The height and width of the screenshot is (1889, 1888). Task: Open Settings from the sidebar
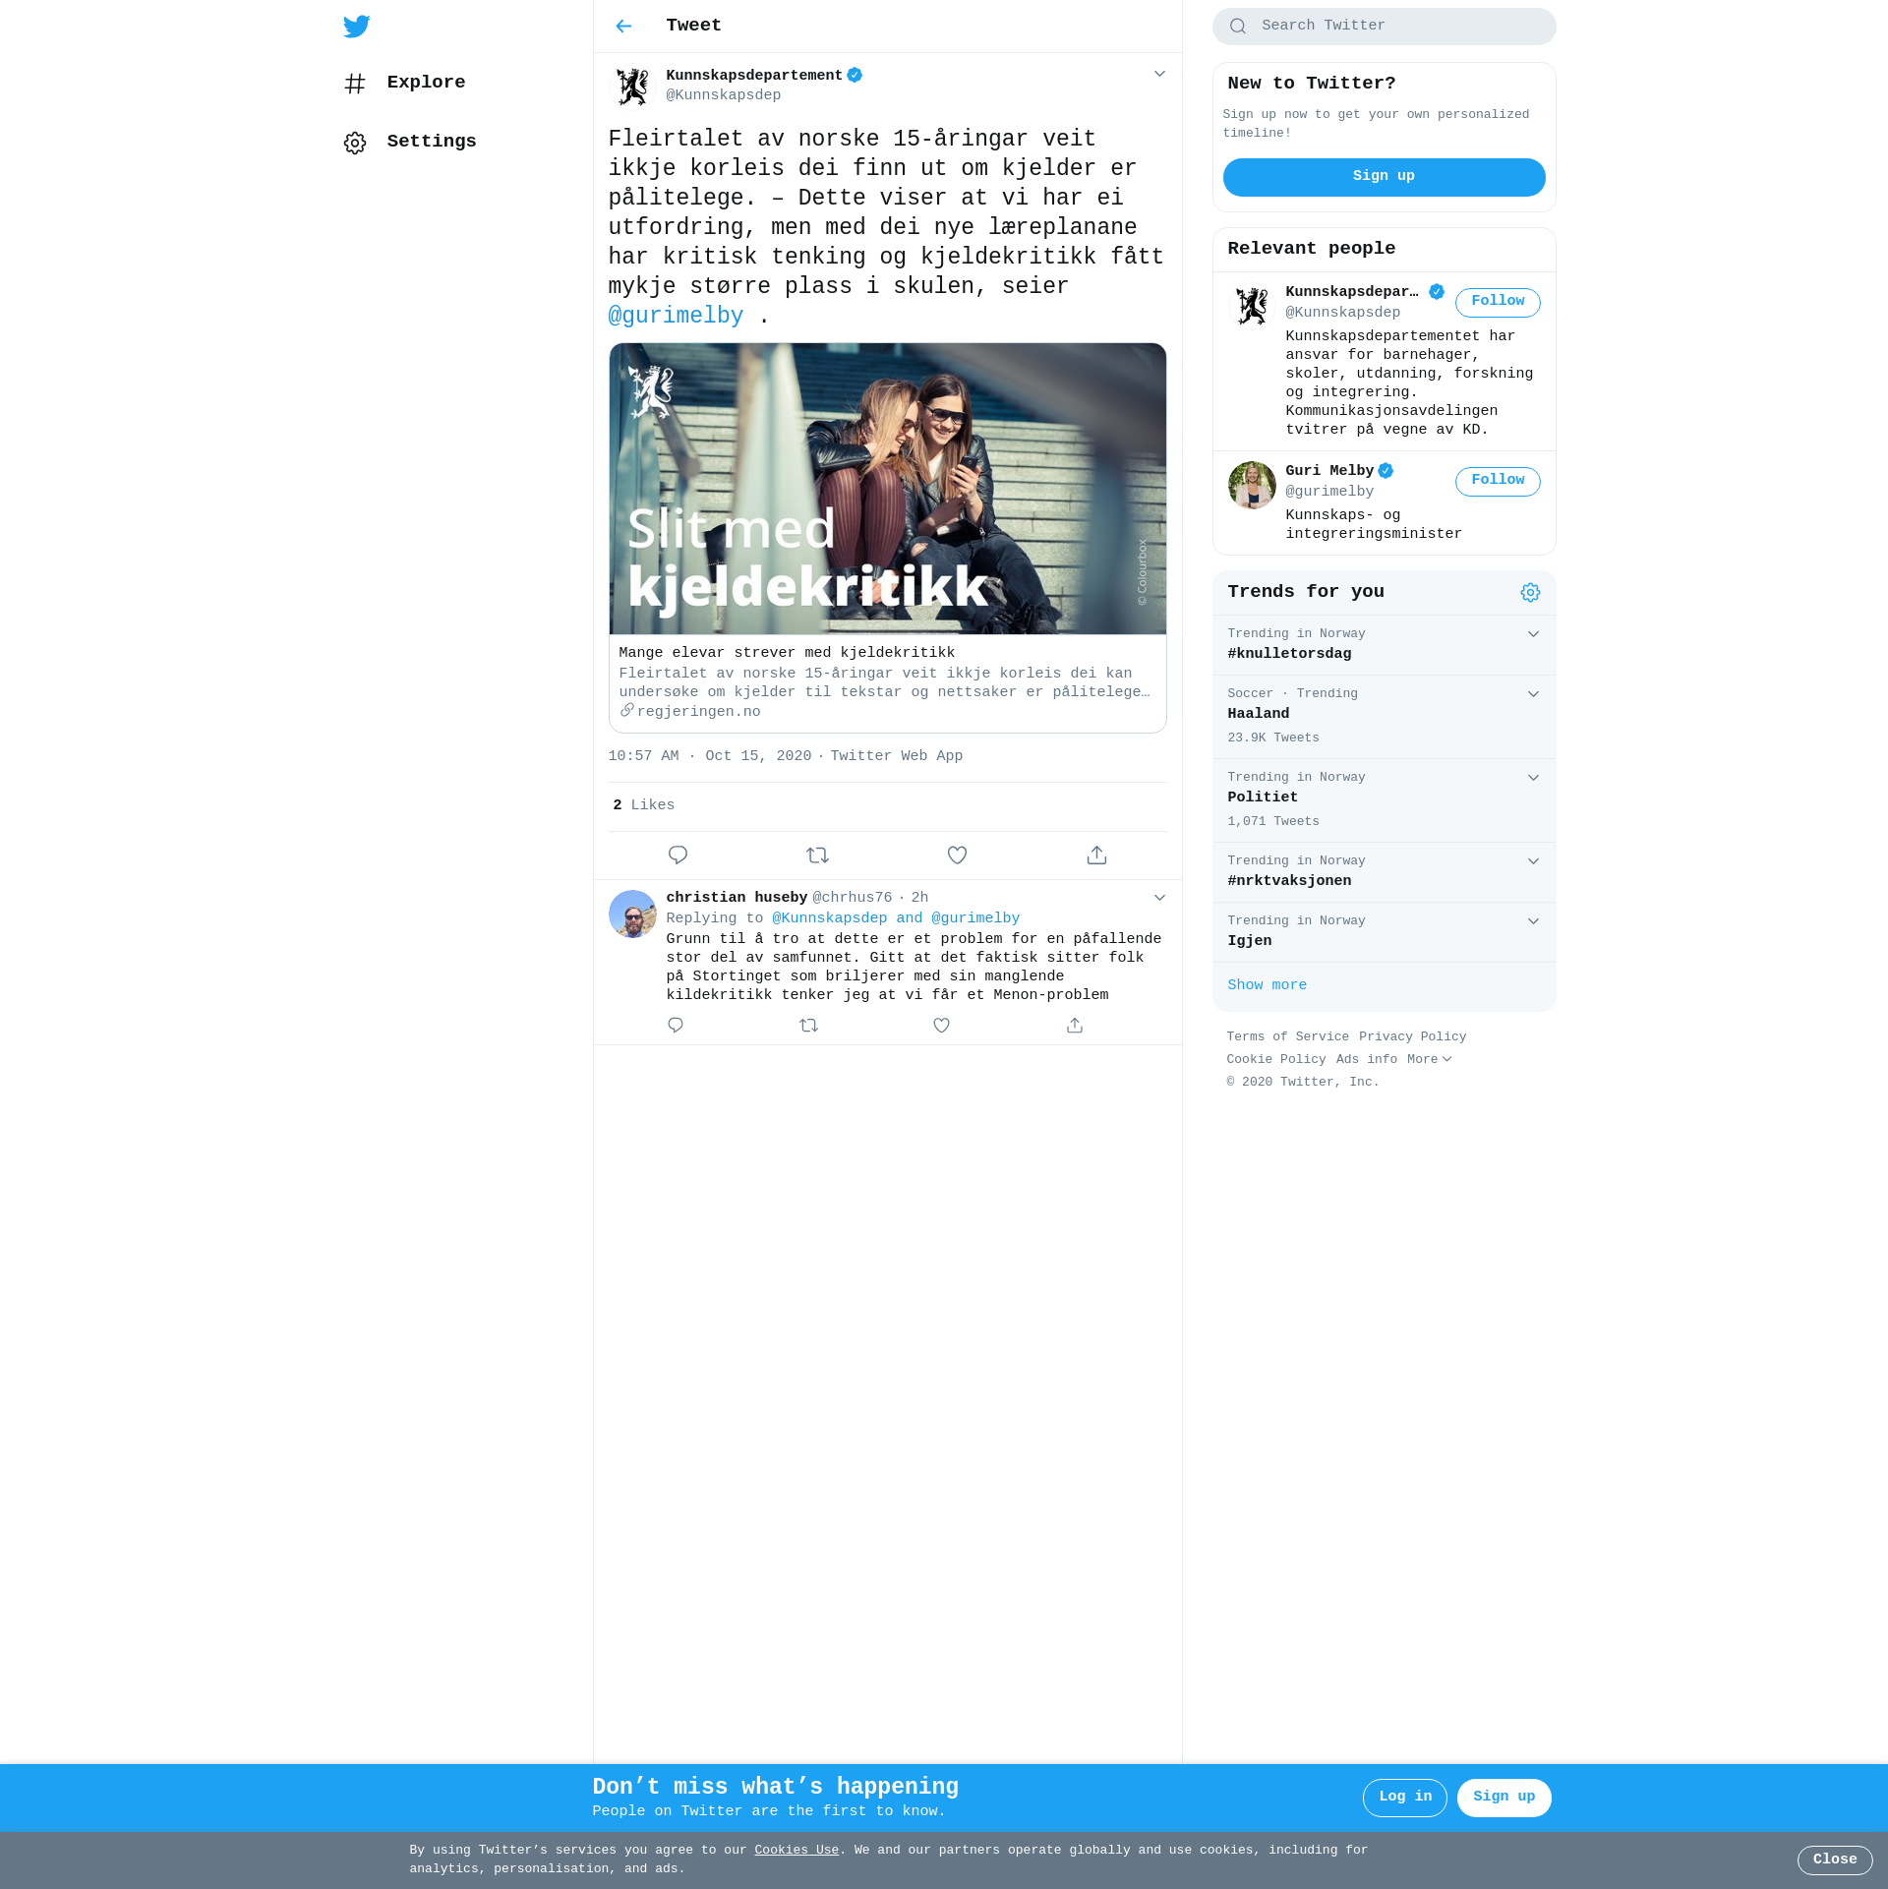pyautogui.click(x=410, y=143)
